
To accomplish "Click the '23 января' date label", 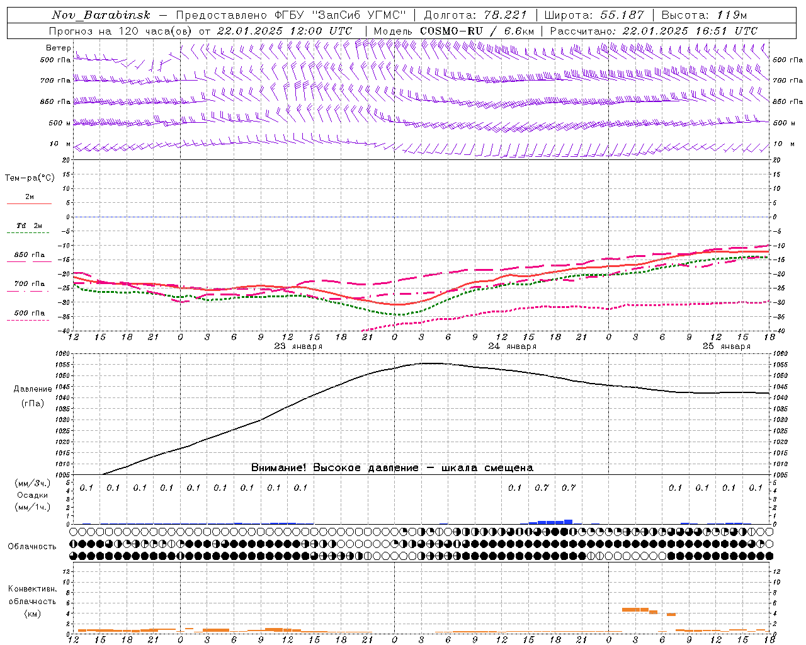I will pos(298,346).
